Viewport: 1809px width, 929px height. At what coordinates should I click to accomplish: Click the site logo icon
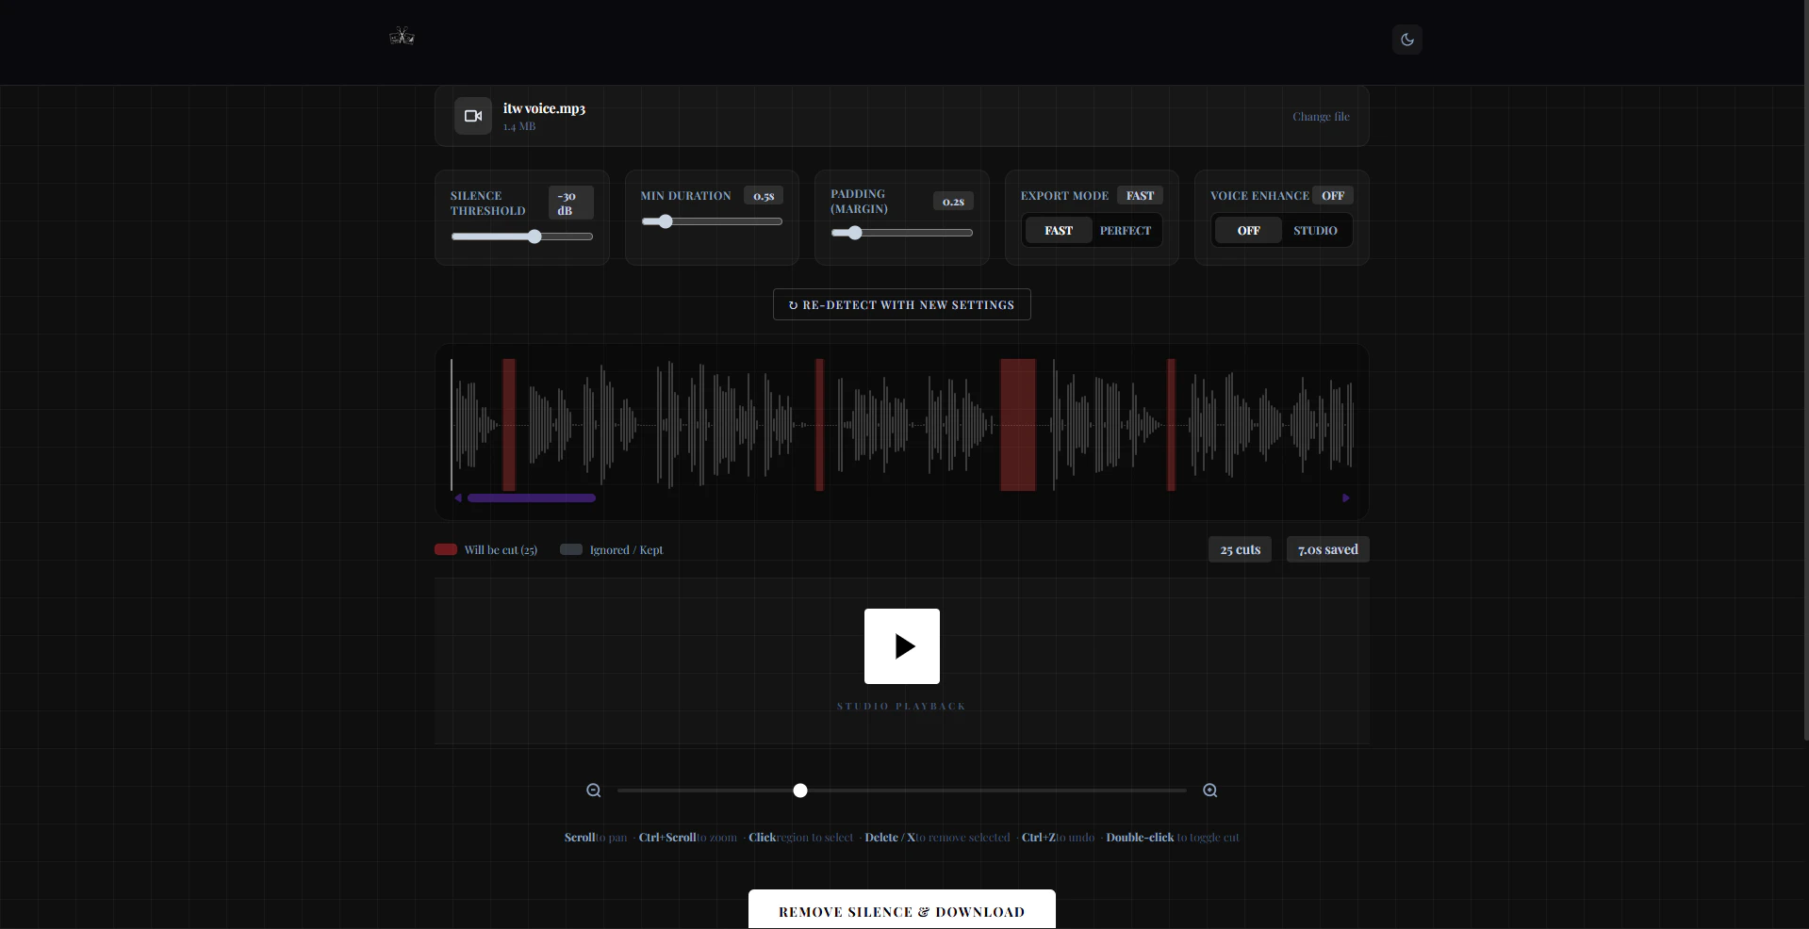tap(402, 37)
